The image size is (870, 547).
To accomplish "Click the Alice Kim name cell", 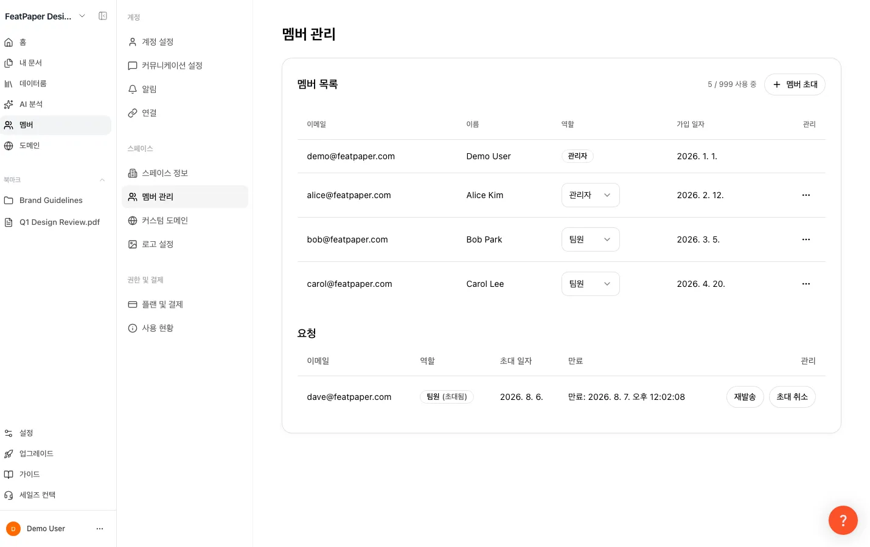I will tap(485, 195).
